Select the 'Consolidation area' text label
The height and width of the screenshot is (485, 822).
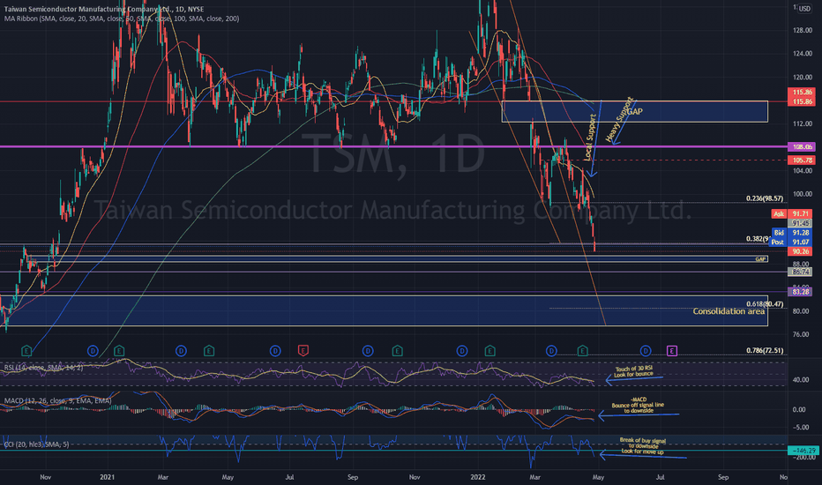(729, 311)
